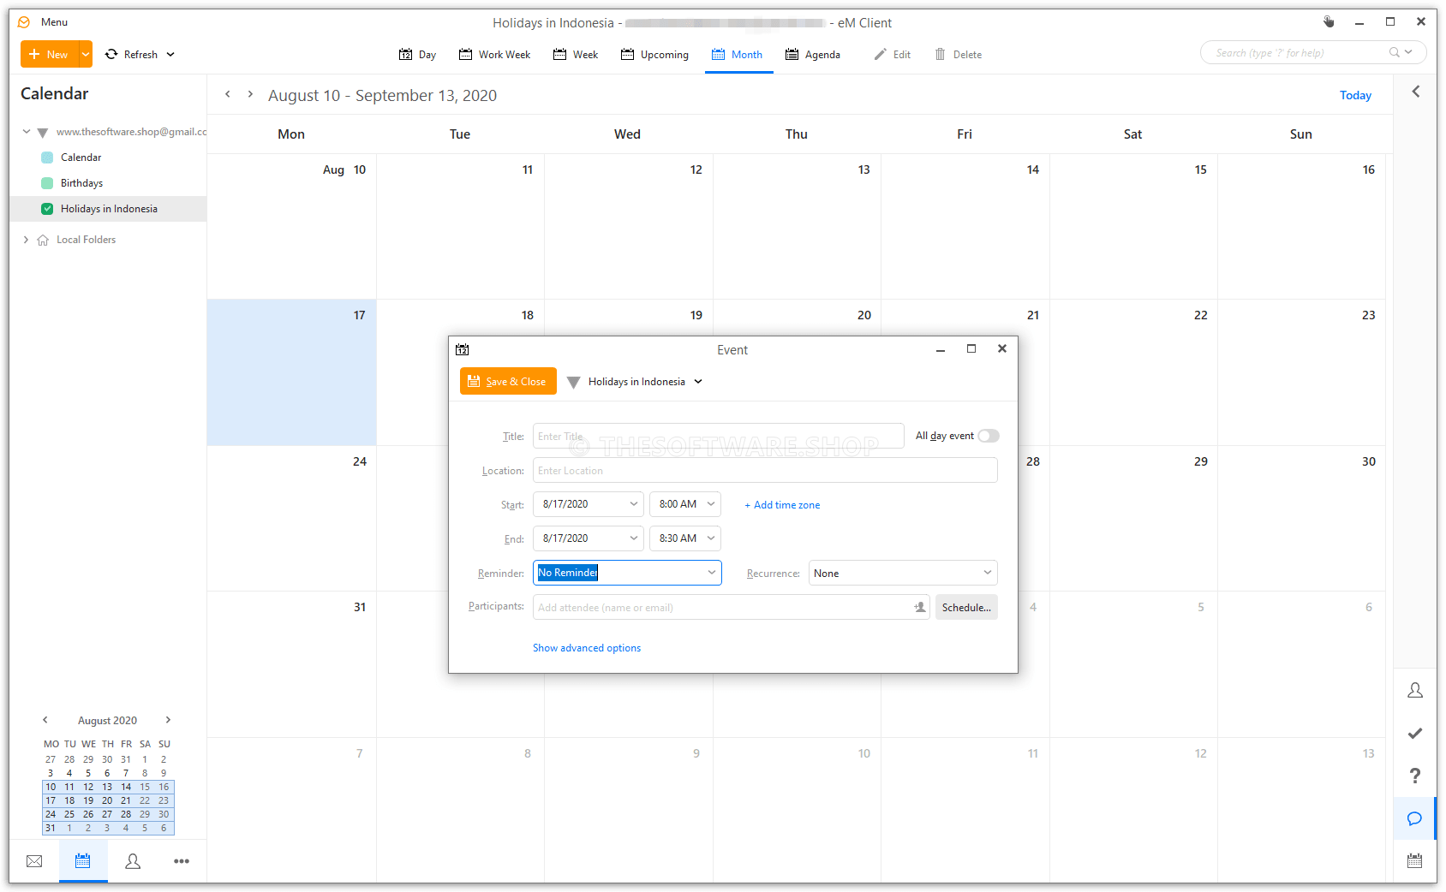This screenshot has width=1446, height=892.
Task: Click the add attendee icon in Participants field
Action: point(919,607)
